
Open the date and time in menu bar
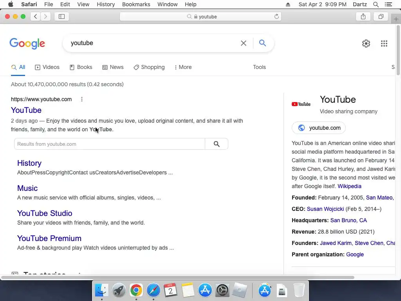click(x=322, y=4)
